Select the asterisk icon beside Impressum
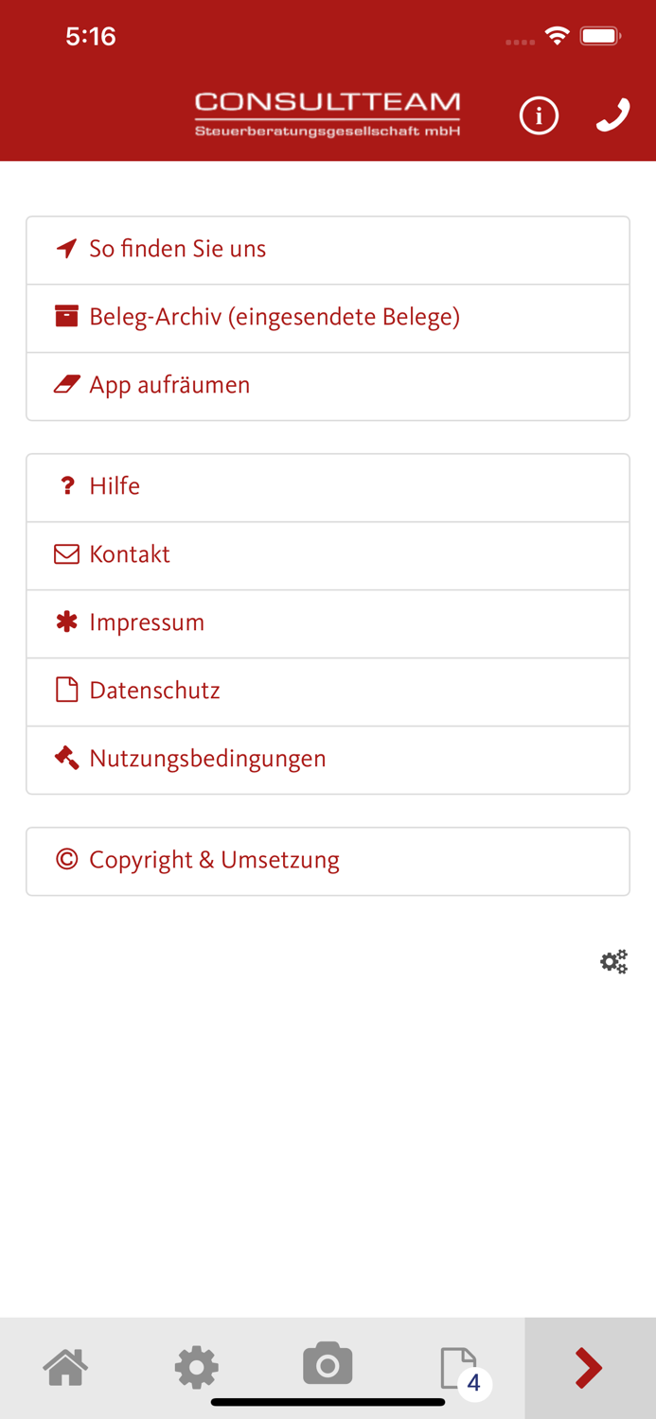Screen dimensions: 656x1419 point(66,622)
